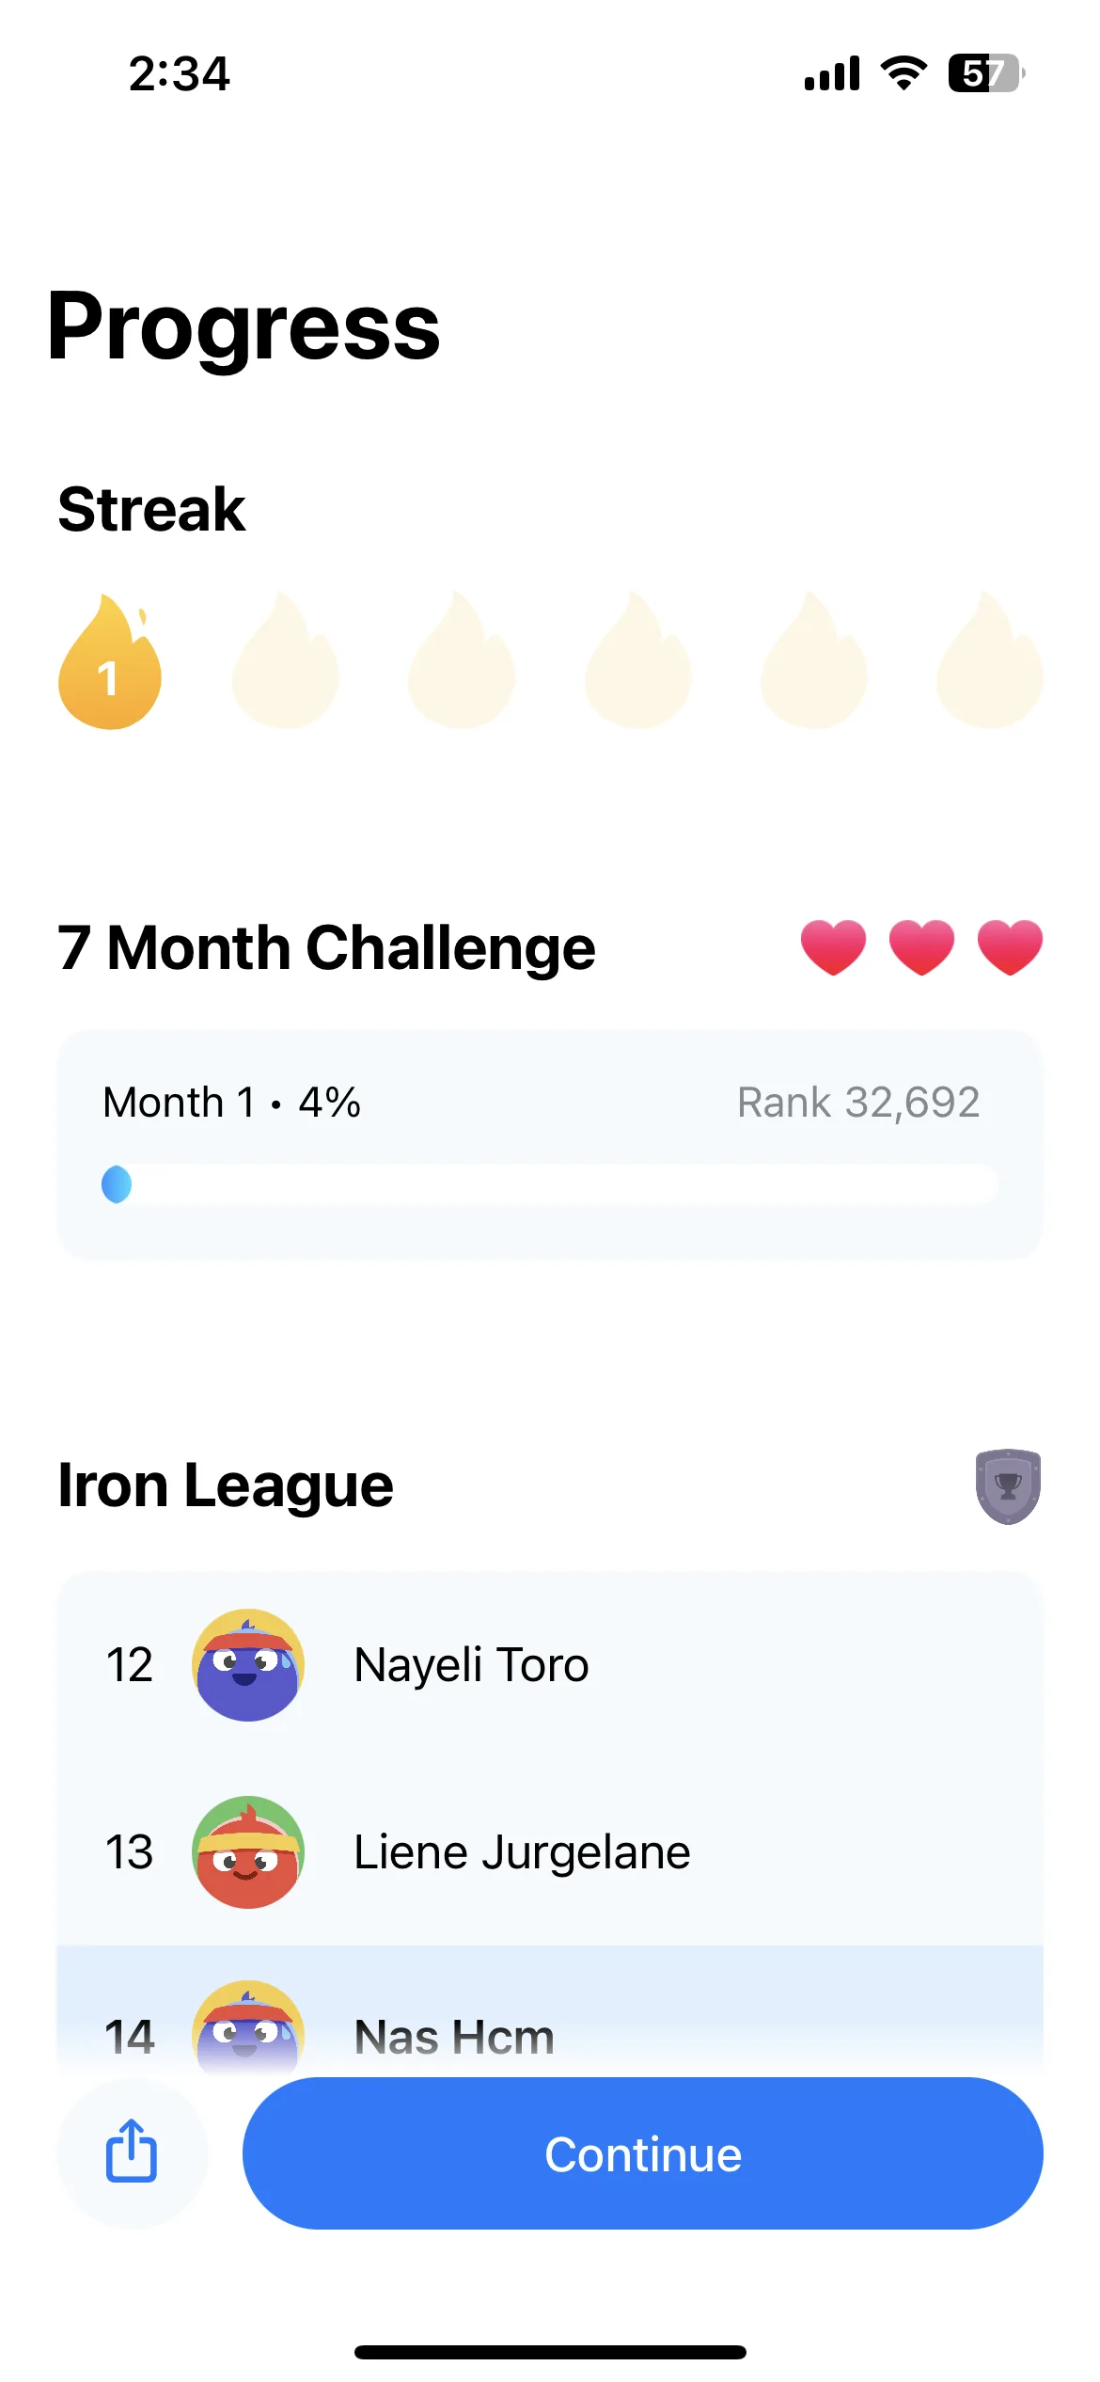Tap Liene Jurgelane's red avatar
This screenshot has height=2382, width=1100.
248,1852
